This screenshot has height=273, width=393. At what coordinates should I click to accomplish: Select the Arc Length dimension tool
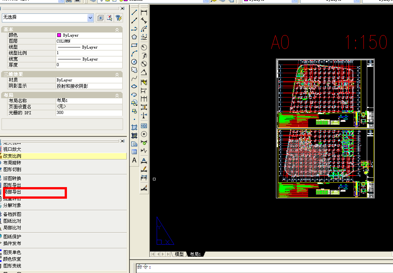[144, 29]
